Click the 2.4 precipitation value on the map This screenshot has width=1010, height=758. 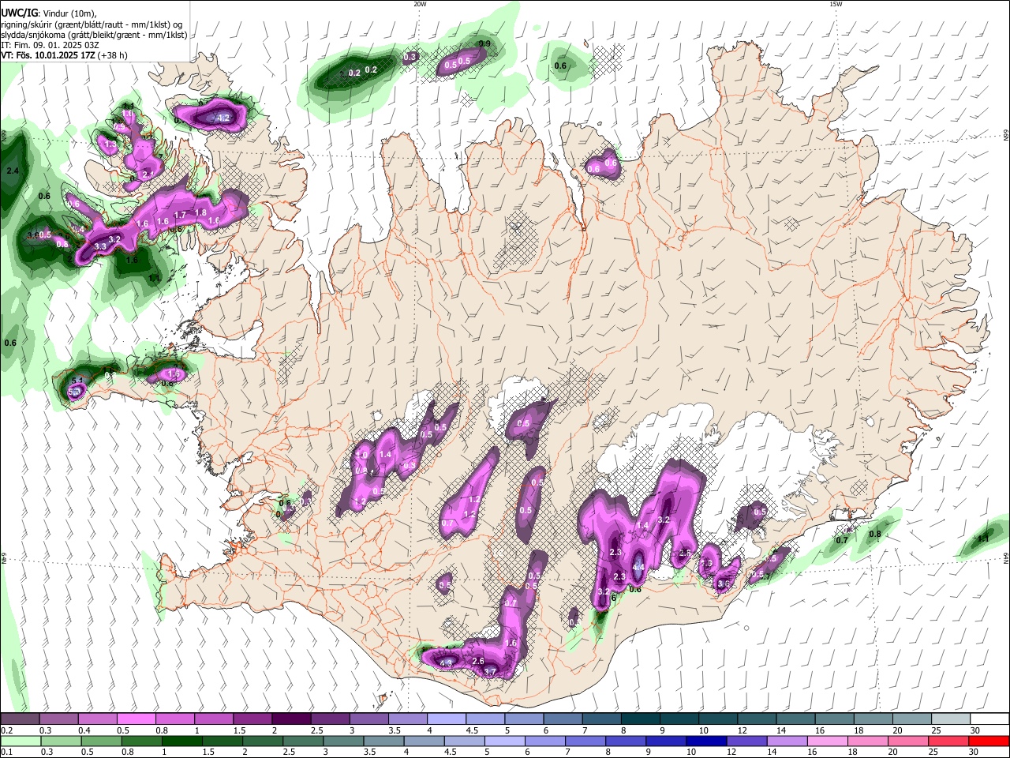[12, 171]
